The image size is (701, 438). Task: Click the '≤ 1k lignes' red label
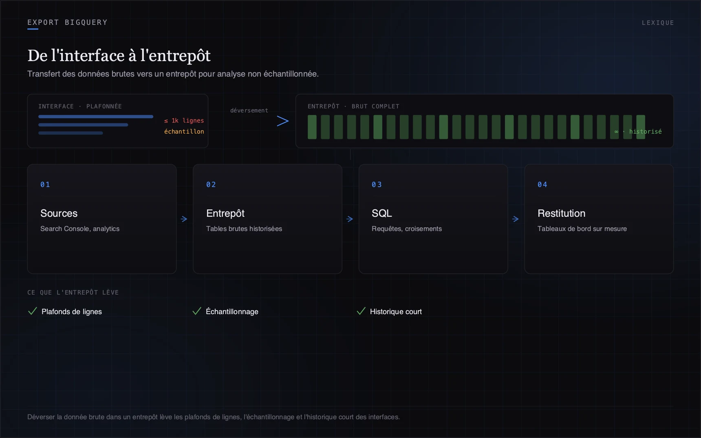pyautogui.click(x=184, y=121)
